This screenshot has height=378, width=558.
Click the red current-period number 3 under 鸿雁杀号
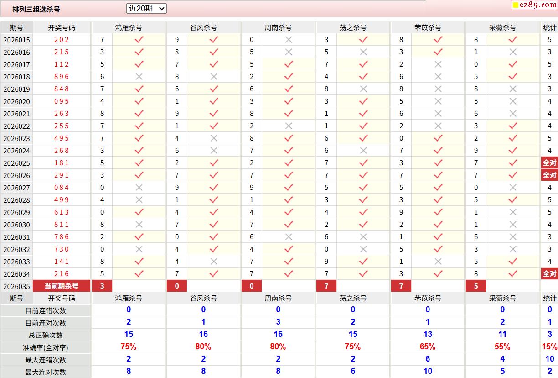tap(102, 286)
